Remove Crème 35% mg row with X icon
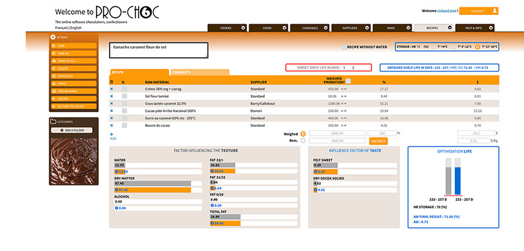Image resolution: width=524 pixels, height=251 pixels. 112,89
